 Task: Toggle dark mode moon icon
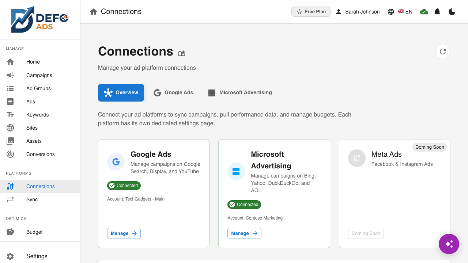pyautogui.click(x=452, y=12)
